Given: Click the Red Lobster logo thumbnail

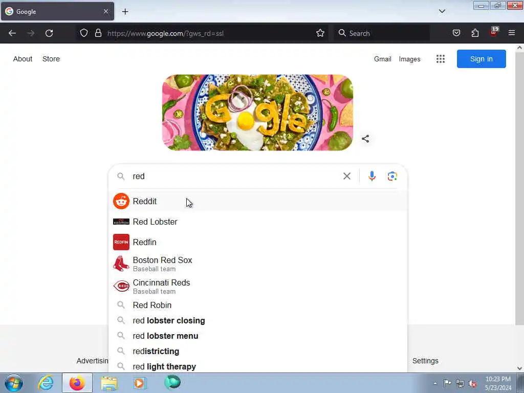Looking at the screenshot, I should pos(121,222).
